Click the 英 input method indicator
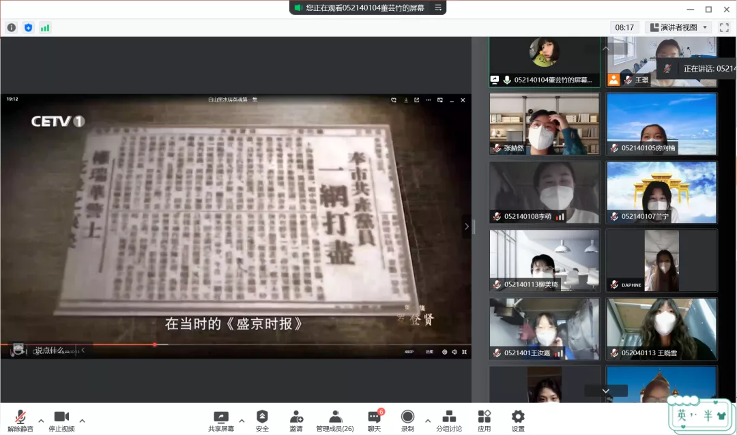Viewport: 737px width, 435px height. [682, 415]
